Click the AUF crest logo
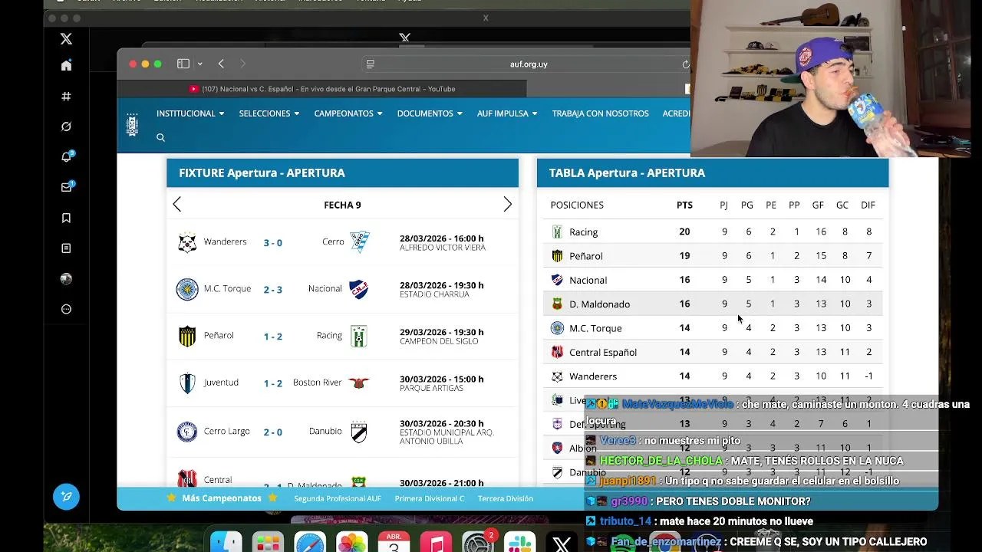982x552 pixels. (x=132, y=125)
